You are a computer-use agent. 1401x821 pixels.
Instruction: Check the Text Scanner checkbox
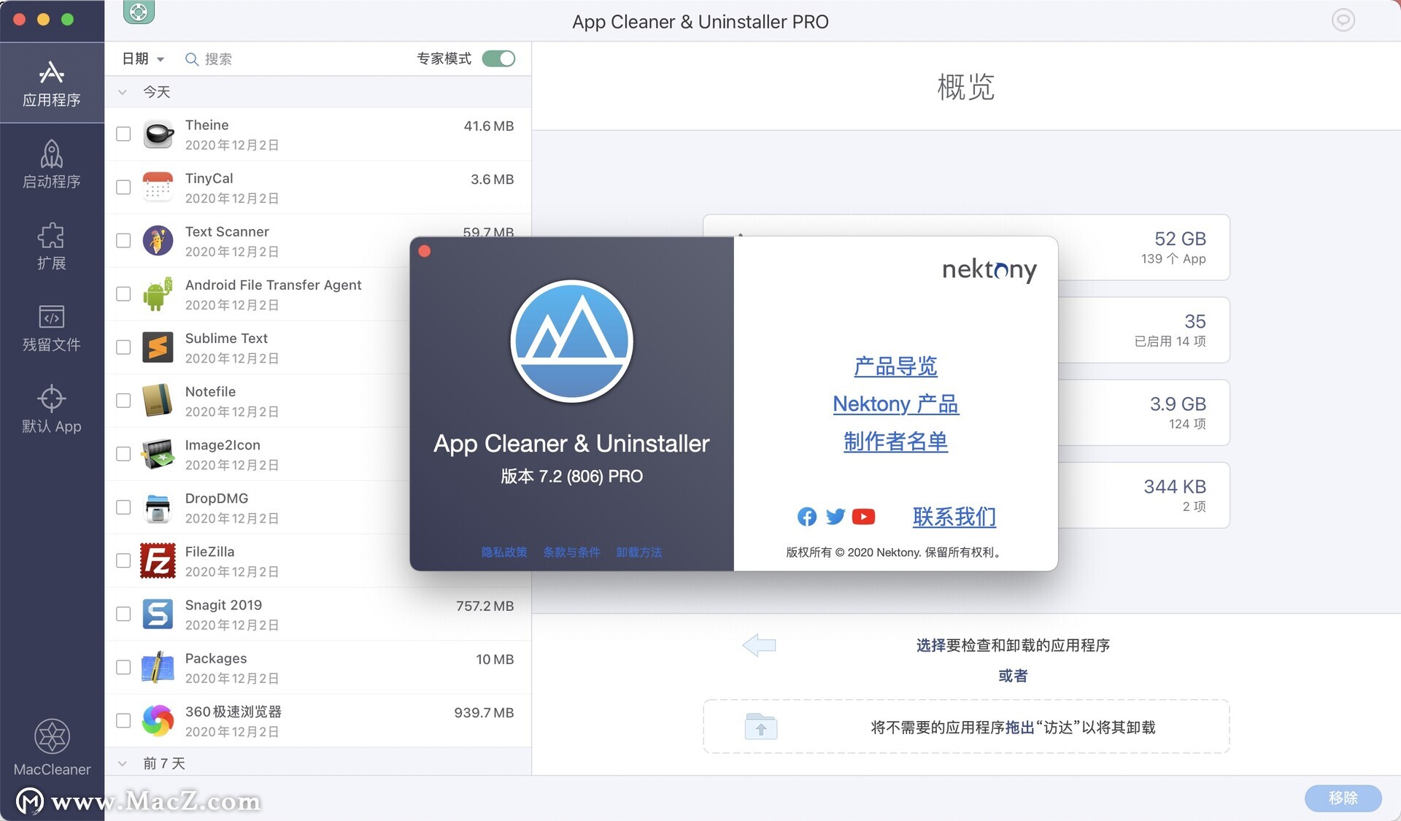click(123, 241)
